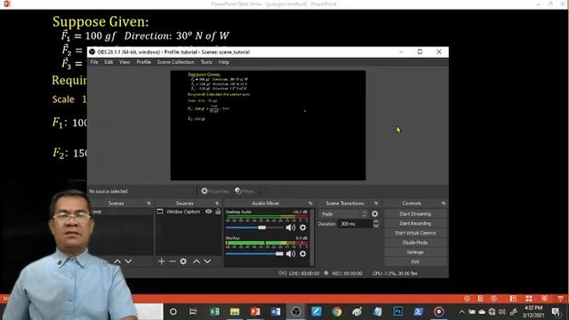Open Task View on the taskbar

point(193,312)
